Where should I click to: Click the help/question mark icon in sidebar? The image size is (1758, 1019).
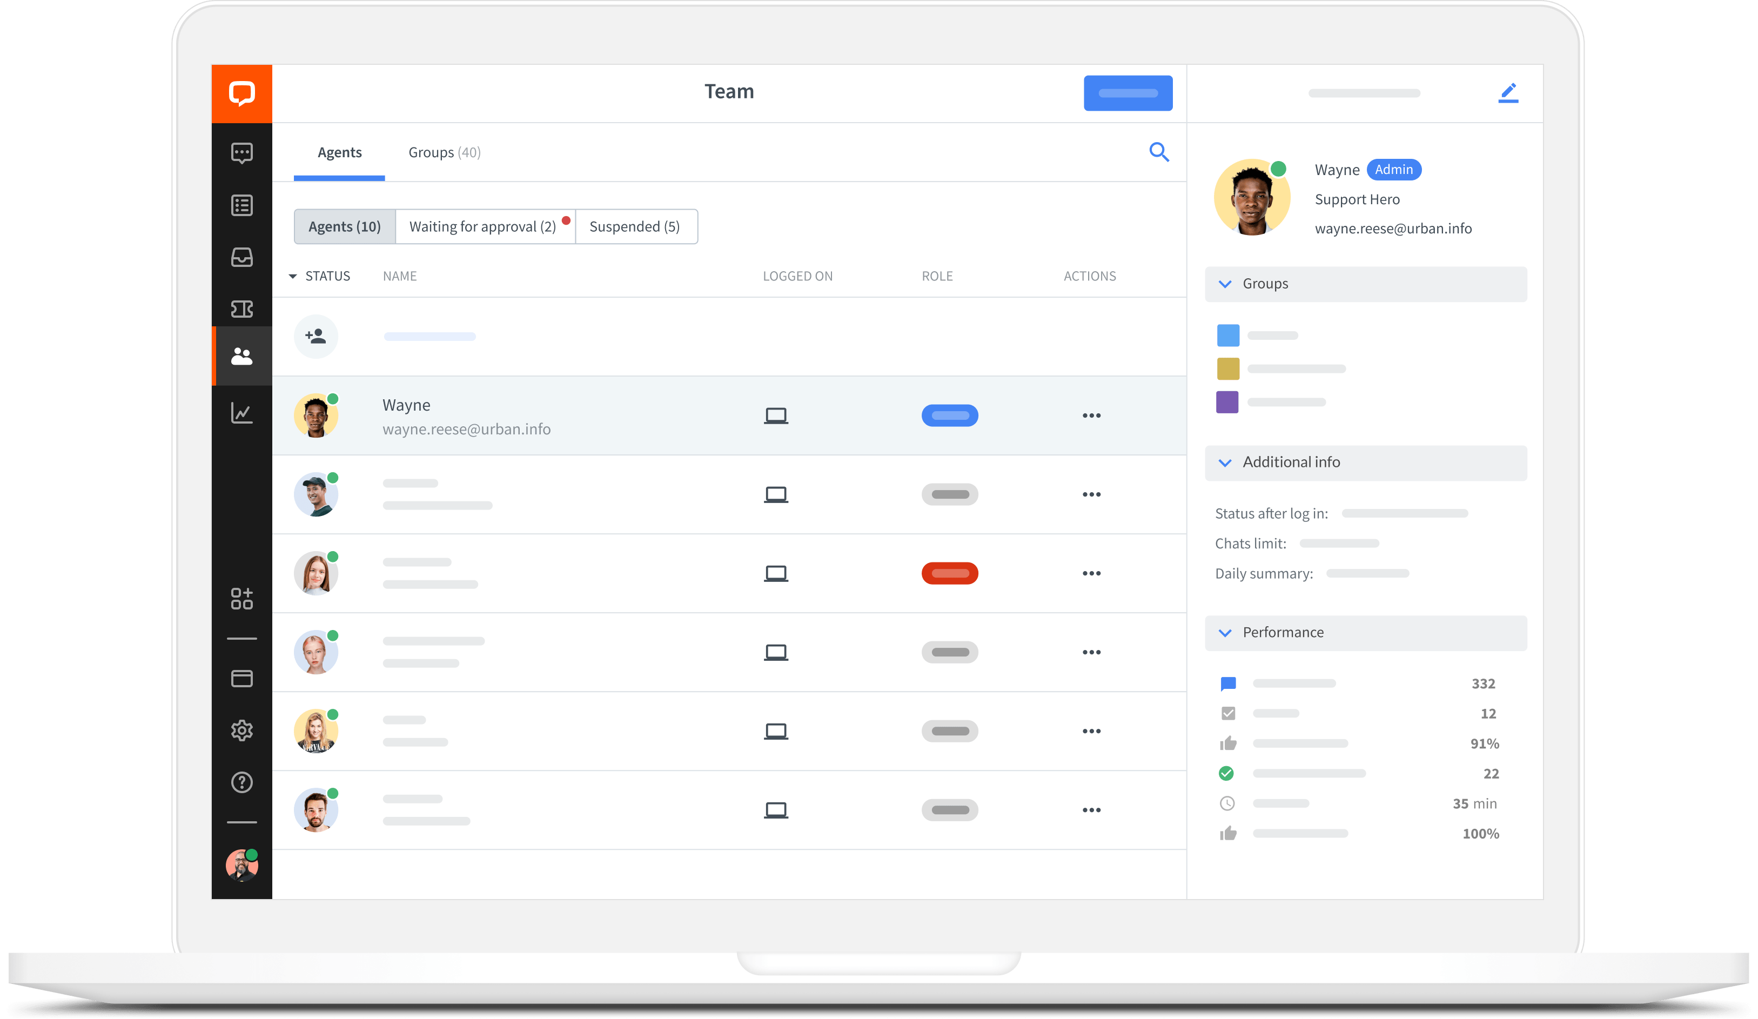pyautogui.click(x=241, y=781)
